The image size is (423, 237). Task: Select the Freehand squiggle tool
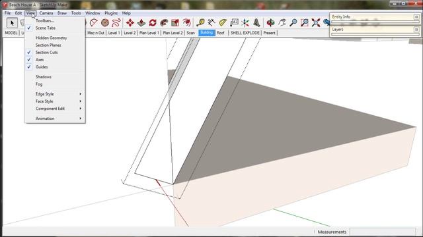116,23
